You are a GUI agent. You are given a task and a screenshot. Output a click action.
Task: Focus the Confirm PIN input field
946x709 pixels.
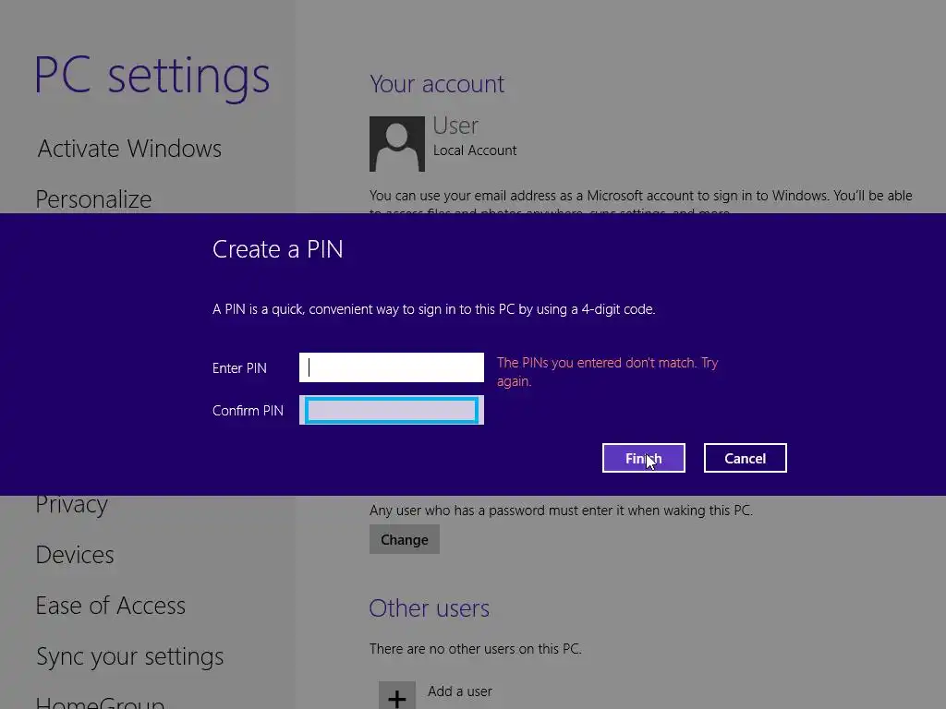pos(392,410)
